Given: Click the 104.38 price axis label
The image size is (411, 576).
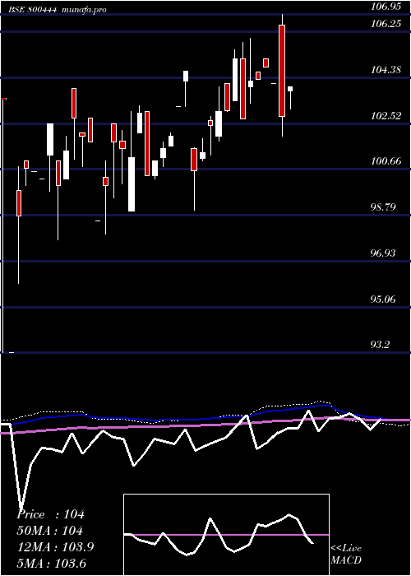Looking at the screenshot, I should [x=386, y=69].
